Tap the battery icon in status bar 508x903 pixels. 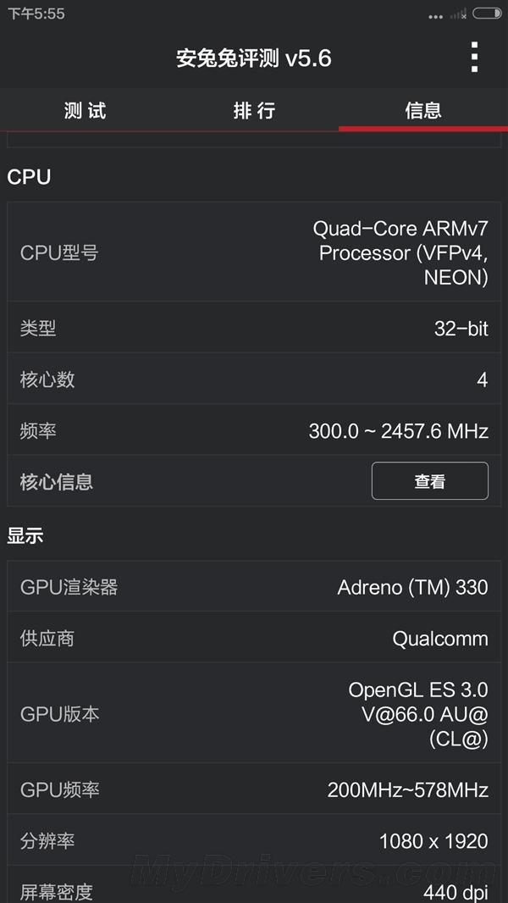pyautogui.click(x=487, y=14)
